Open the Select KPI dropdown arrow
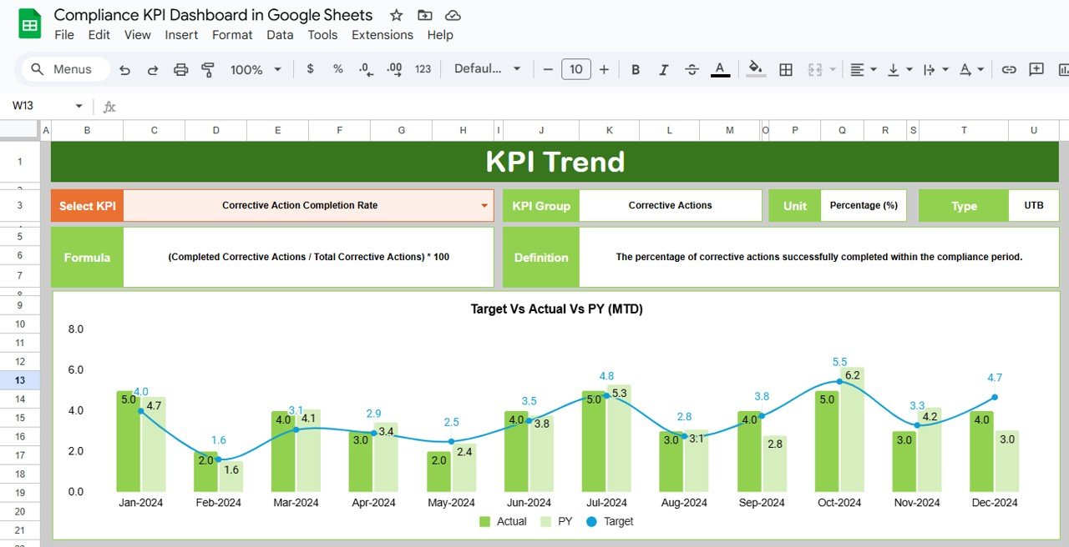This screenshot has width=1069, height=547. pyautogui.click(x=484, y=206)
